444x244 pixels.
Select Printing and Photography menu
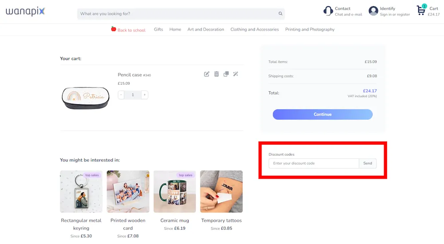309,30
